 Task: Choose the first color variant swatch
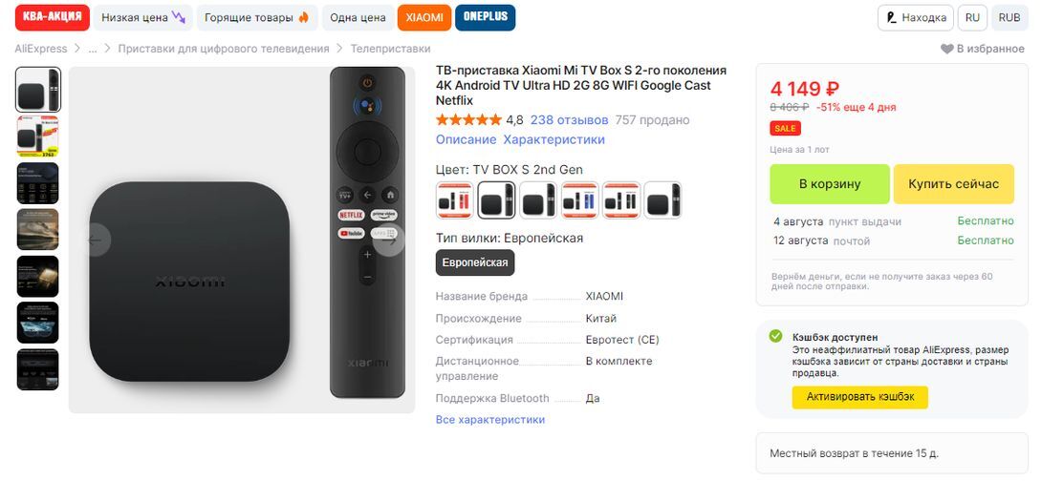tap(454, 200)
